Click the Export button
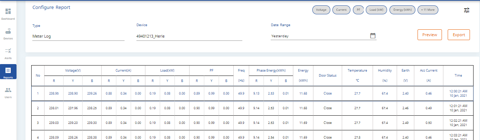 459,35
